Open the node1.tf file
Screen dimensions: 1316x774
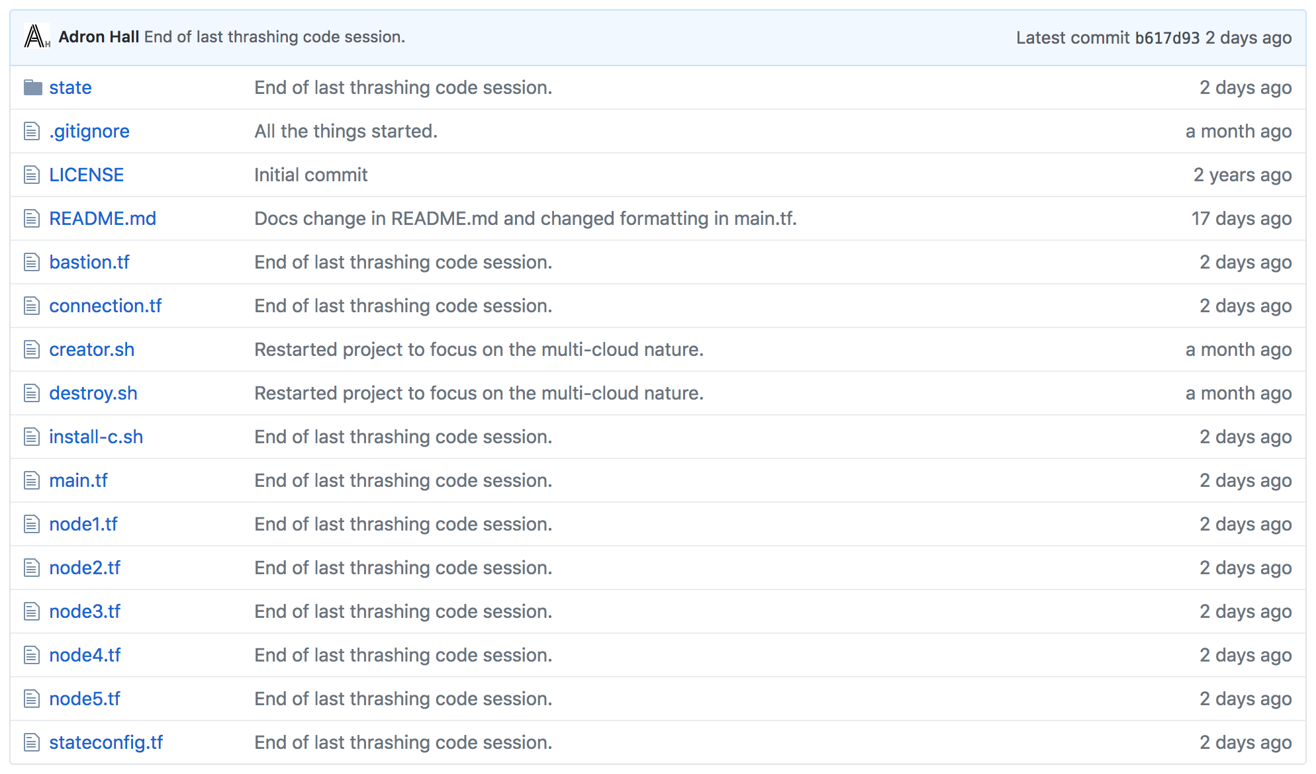pos(83,524)
